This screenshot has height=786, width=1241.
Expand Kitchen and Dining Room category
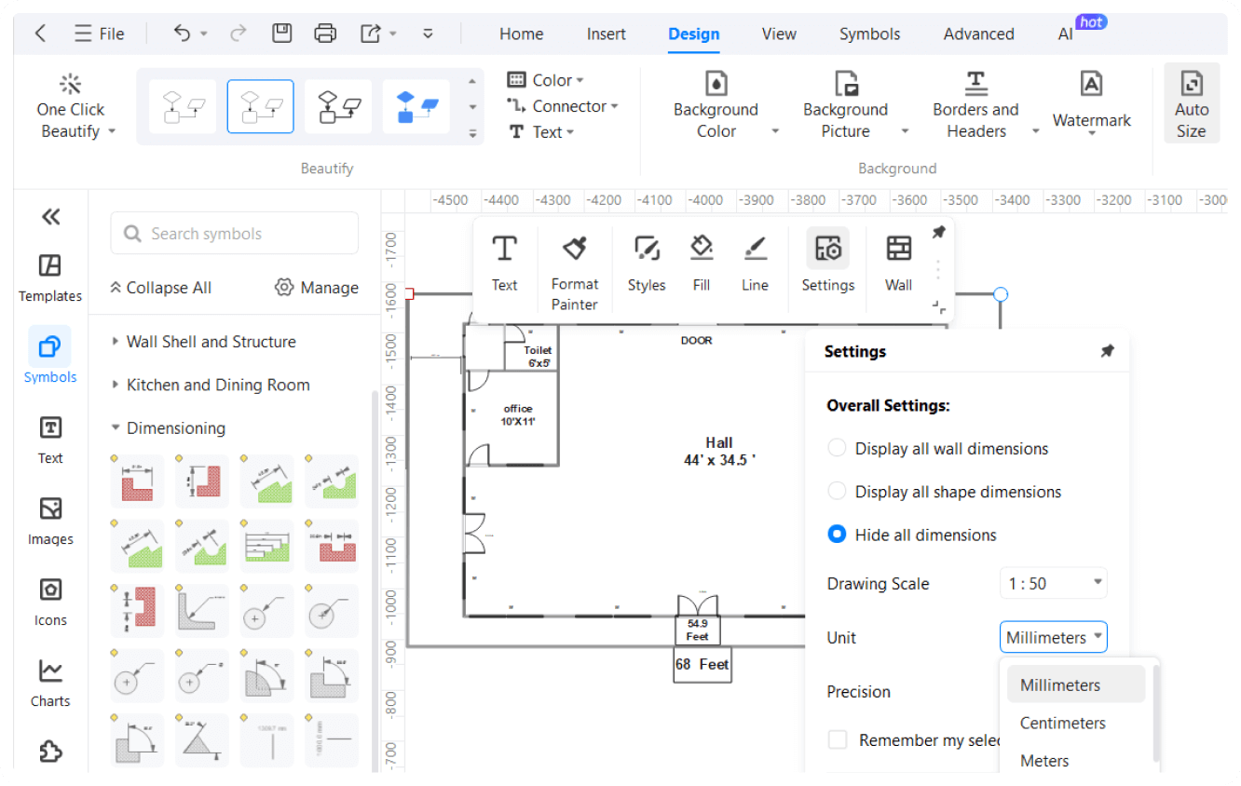(x=210, y=385)
